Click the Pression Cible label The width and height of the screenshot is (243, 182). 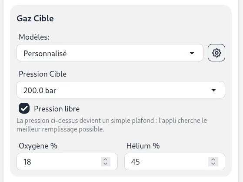(43, 74)
